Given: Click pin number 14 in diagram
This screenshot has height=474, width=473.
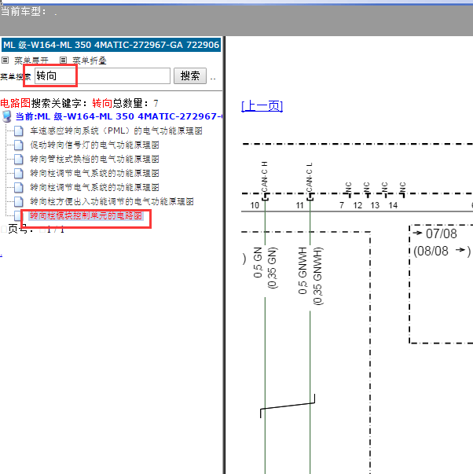Looking at the screenshot, I should (393, 206).
